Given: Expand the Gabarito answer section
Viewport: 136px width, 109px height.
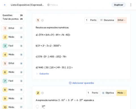Looking at the screenshot, I should click(x=37, y=74).
